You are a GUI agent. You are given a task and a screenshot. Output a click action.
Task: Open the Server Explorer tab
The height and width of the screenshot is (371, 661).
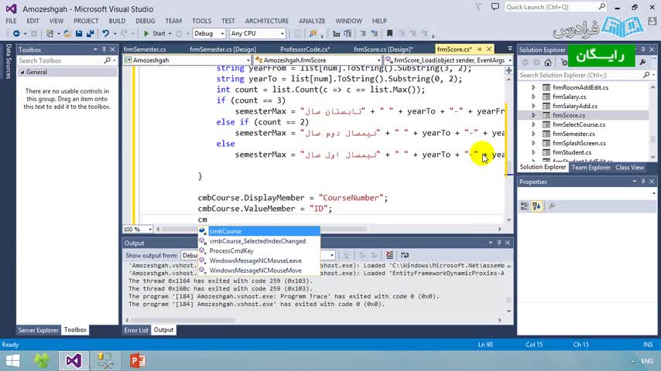click(x=39, y=330)
